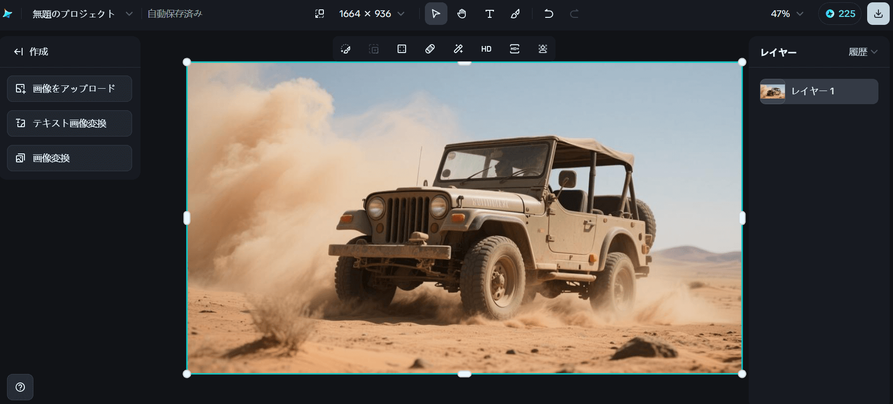
Task: Click the レイヤー 1 thumbnail
Action: point(773,91)
